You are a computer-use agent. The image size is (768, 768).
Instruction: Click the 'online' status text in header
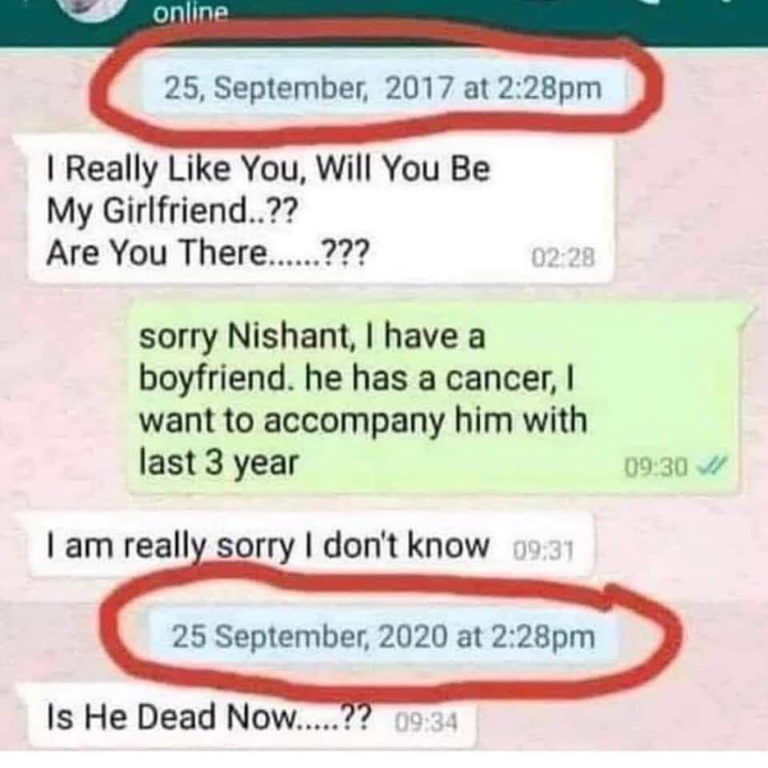190,14
